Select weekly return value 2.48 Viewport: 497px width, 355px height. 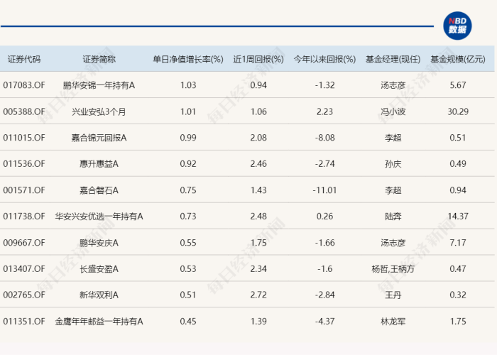258,217
